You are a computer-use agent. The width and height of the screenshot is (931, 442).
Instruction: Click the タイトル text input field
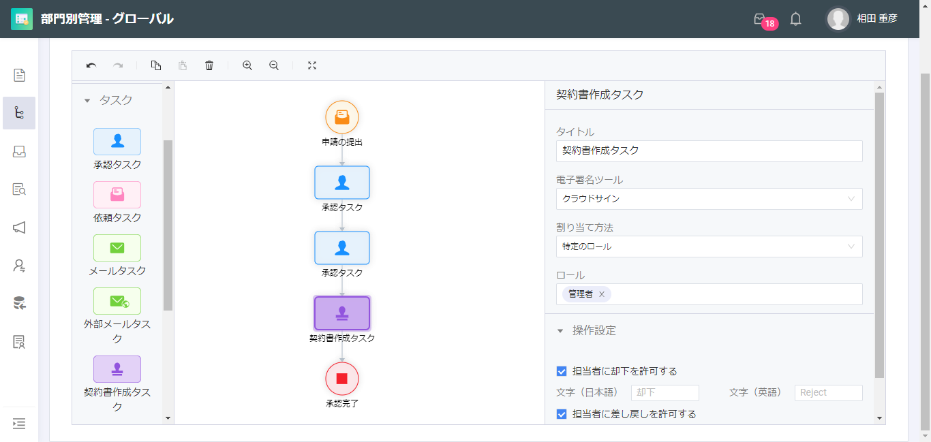tap(709, 151)
